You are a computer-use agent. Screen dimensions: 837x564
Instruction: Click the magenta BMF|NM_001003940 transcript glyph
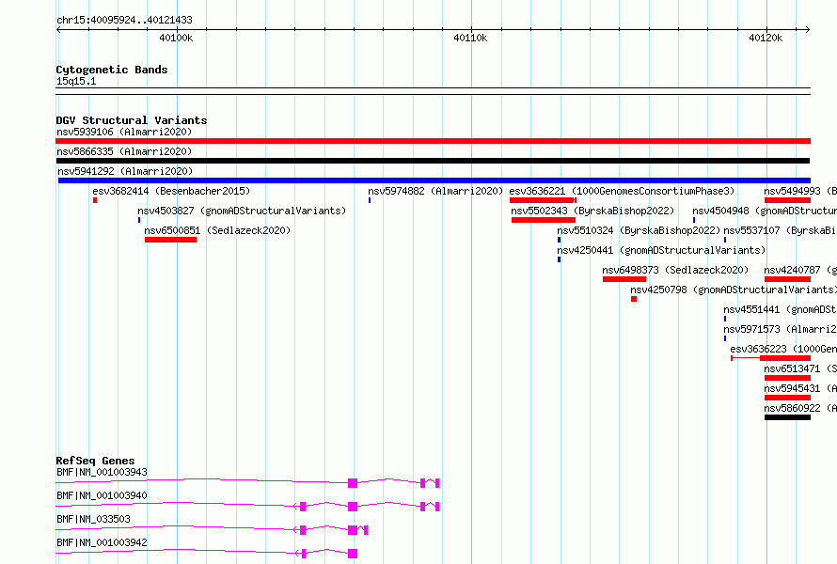click(x=247, y=506)
